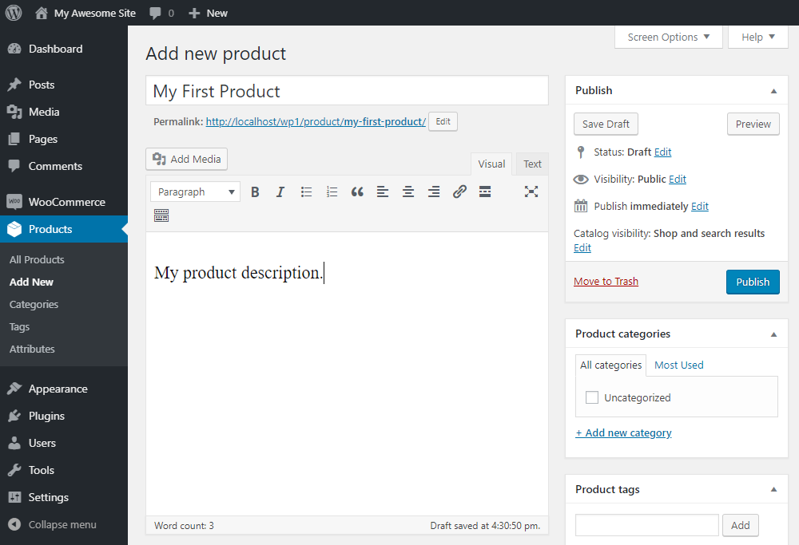Image resolution: width=799 pixels, height=545 pixels.
Task: Insert a numbered list
Action: pyautogui.click(x=332, y=192)
